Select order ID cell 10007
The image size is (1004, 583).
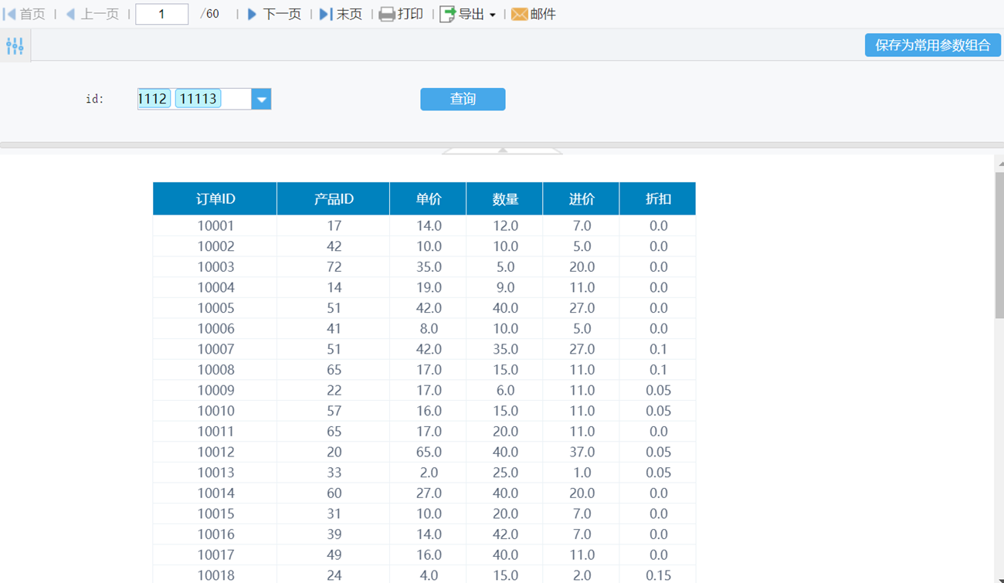point(215,349)
